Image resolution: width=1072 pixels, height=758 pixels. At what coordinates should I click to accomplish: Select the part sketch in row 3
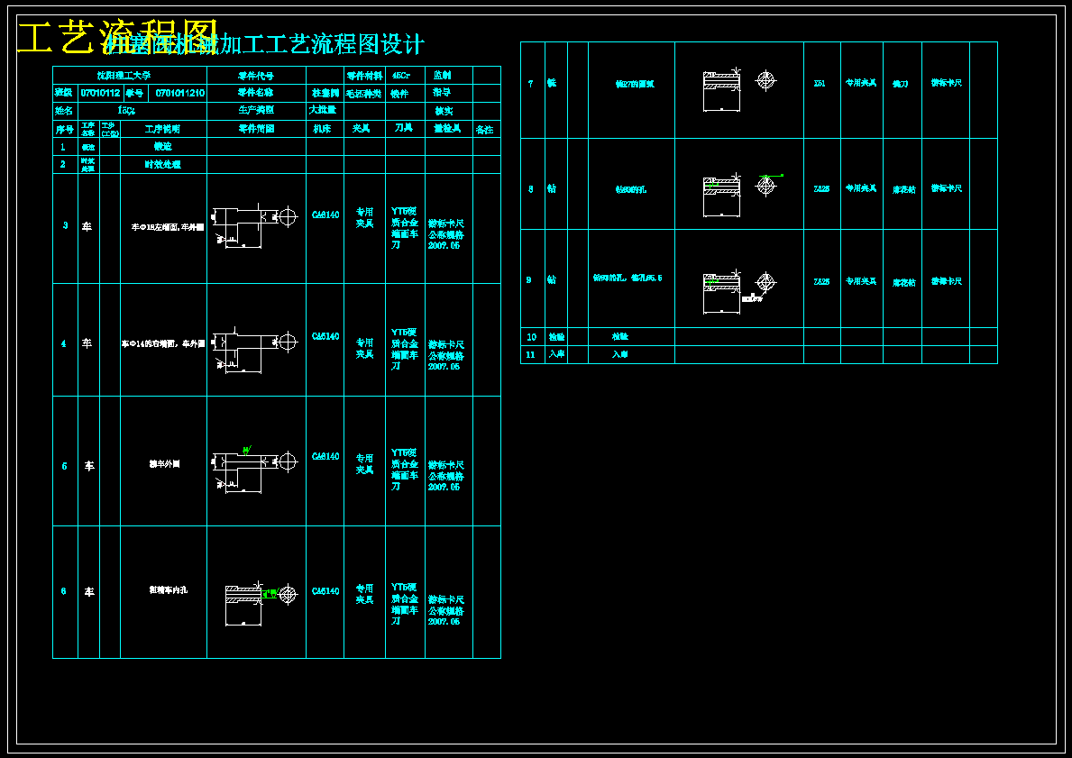pyautogui.click(x=254, y=225)
